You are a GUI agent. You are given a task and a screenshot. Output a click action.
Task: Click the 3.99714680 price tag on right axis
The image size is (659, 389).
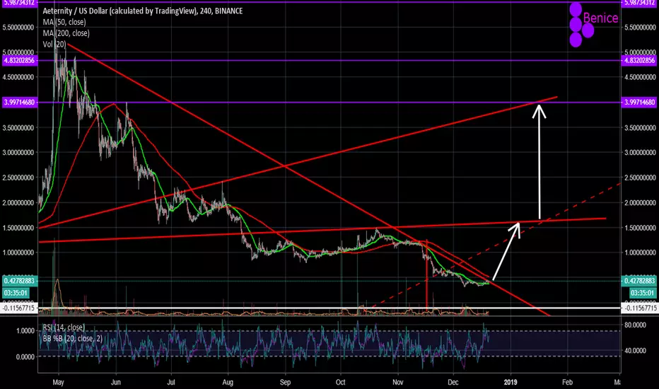(638, 102)
